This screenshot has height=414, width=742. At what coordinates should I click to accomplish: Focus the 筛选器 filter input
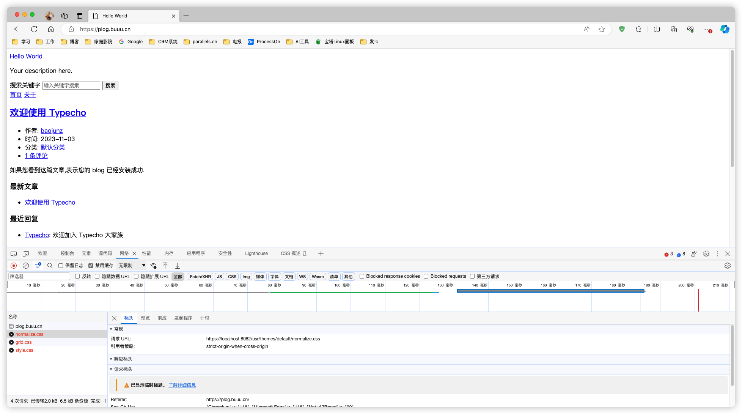pos(39,276)
